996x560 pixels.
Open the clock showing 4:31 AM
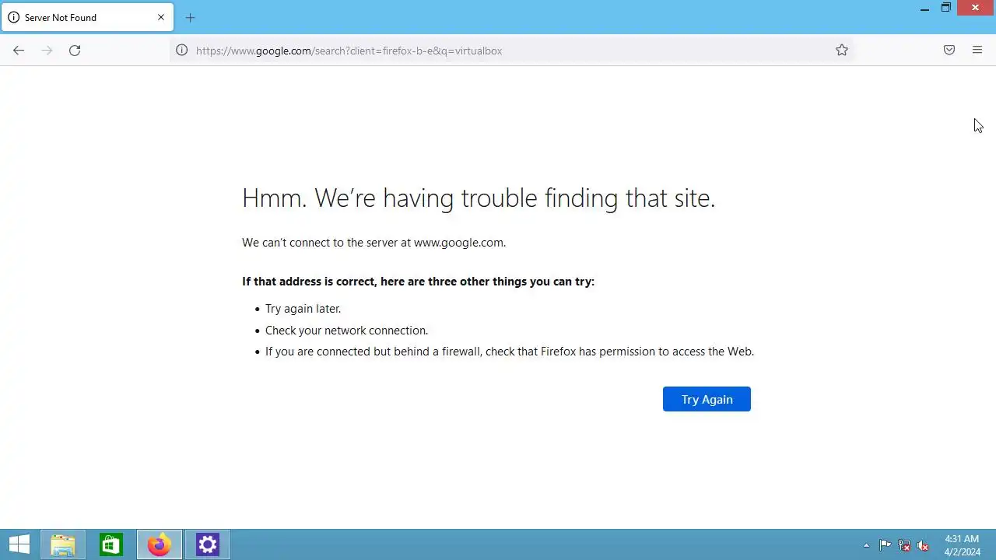(962, 545)
